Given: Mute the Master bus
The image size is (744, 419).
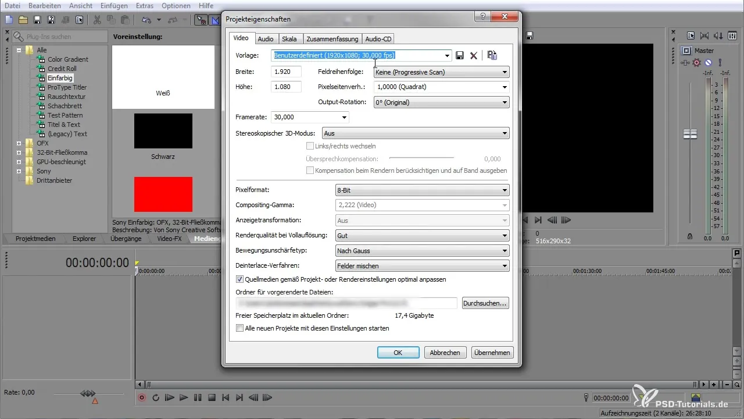Looking at the screenshot, I should click(708, 62).
